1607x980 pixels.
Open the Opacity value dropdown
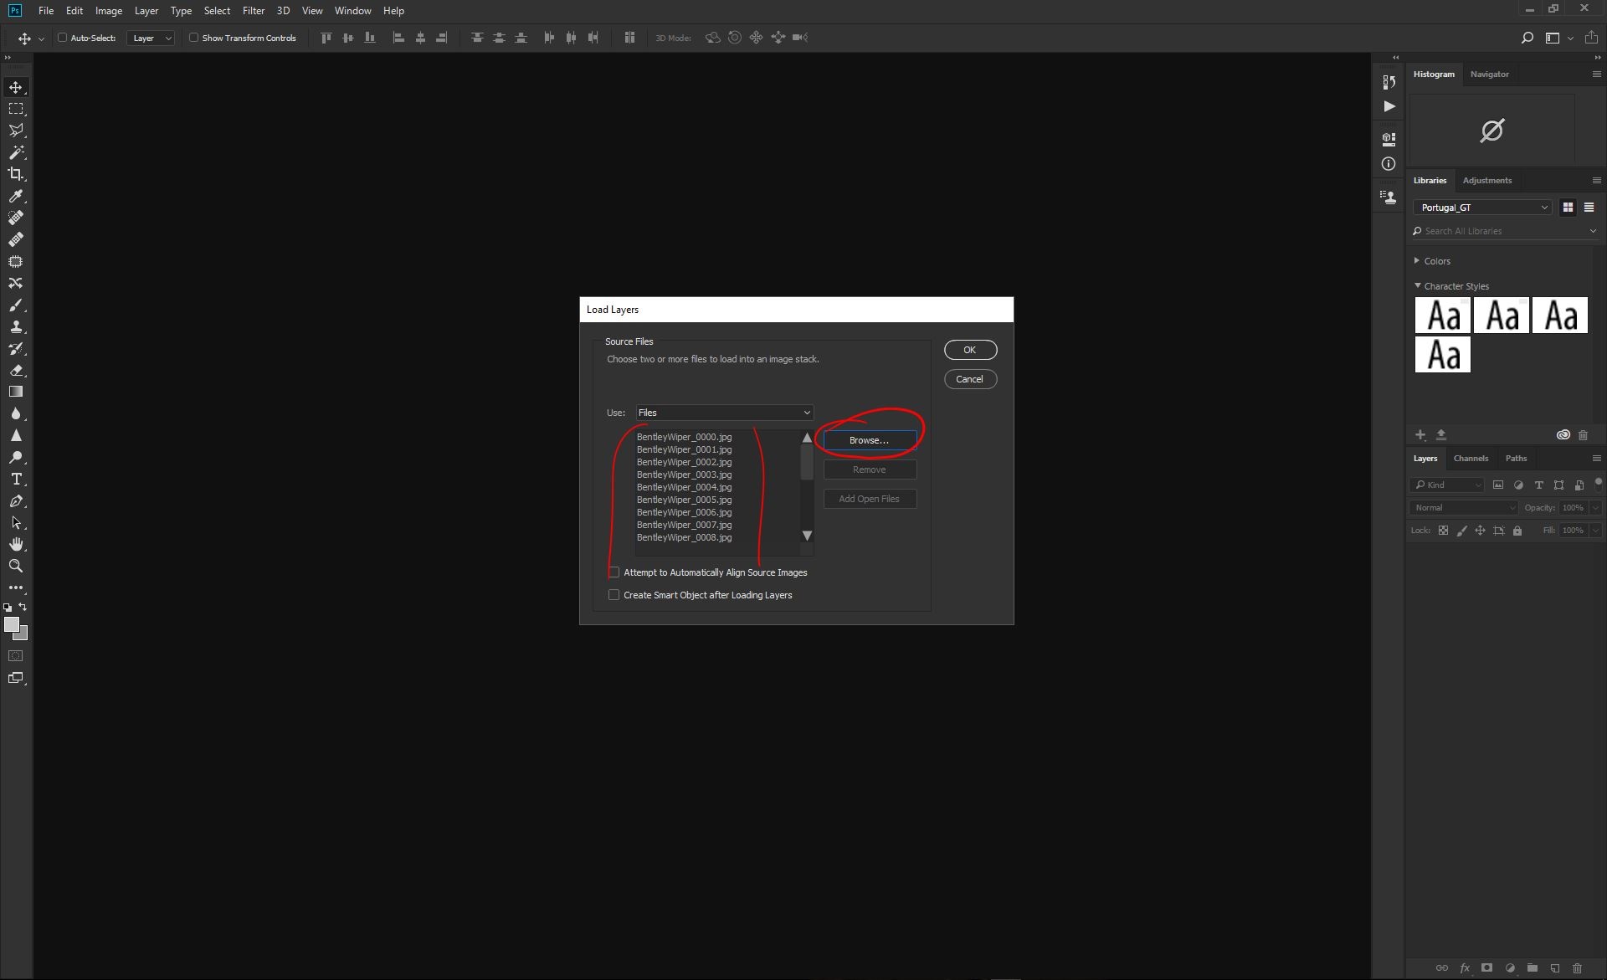click(1595, 508)
